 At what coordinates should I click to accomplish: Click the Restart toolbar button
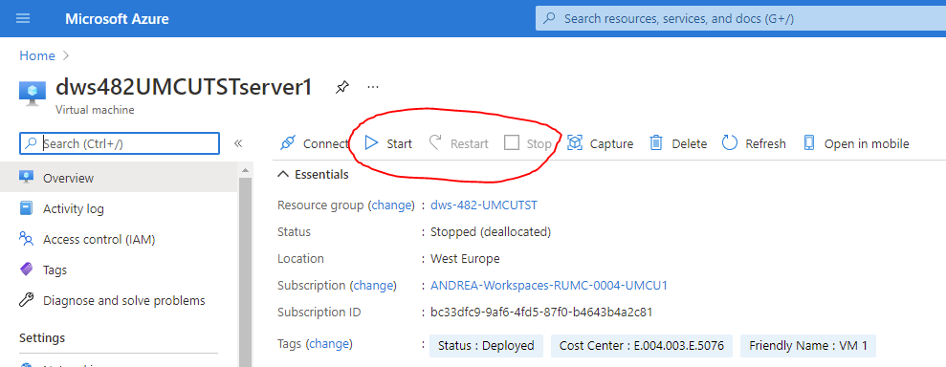click(x=458, y=143)
